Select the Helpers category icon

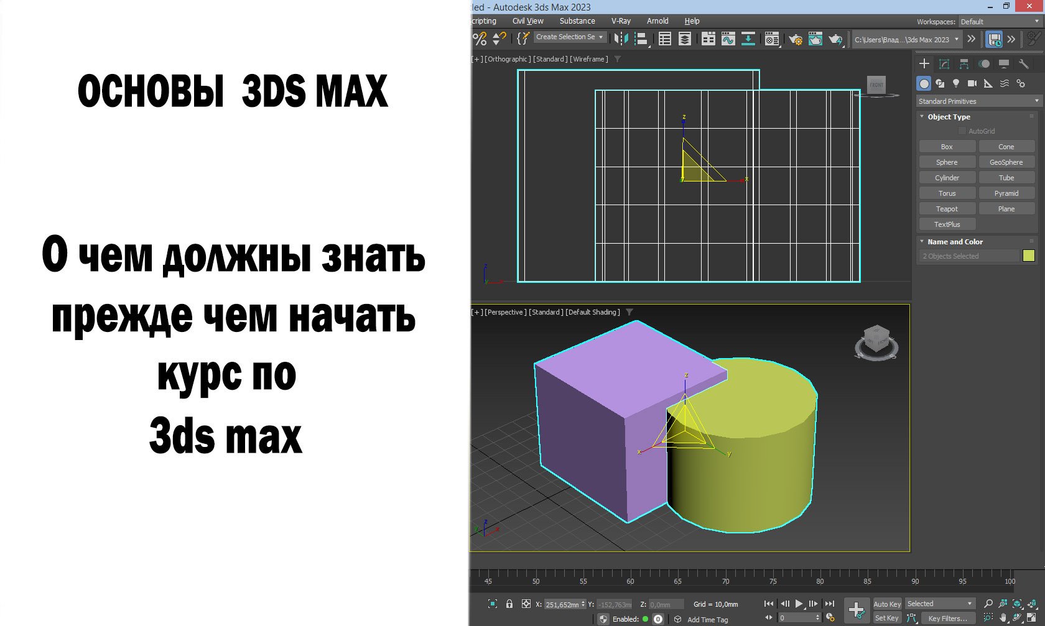[988, 83]
